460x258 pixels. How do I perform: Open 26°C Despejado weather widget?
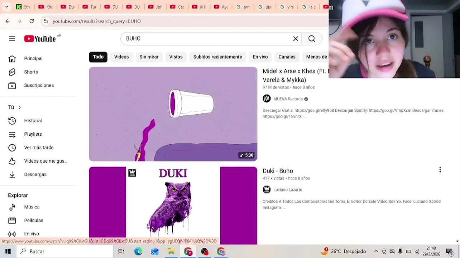point(344,252)
